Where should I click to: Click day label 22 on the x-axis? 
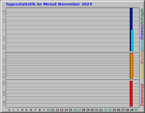click(x=101, y=110)
